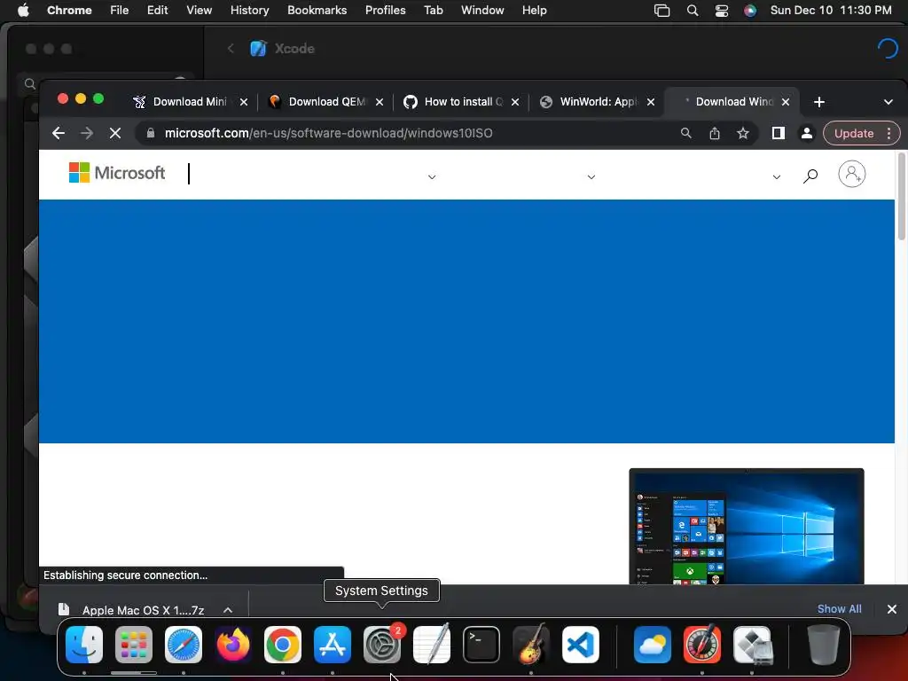Open Control Center in the menu bar

click(x=722, y=11)
